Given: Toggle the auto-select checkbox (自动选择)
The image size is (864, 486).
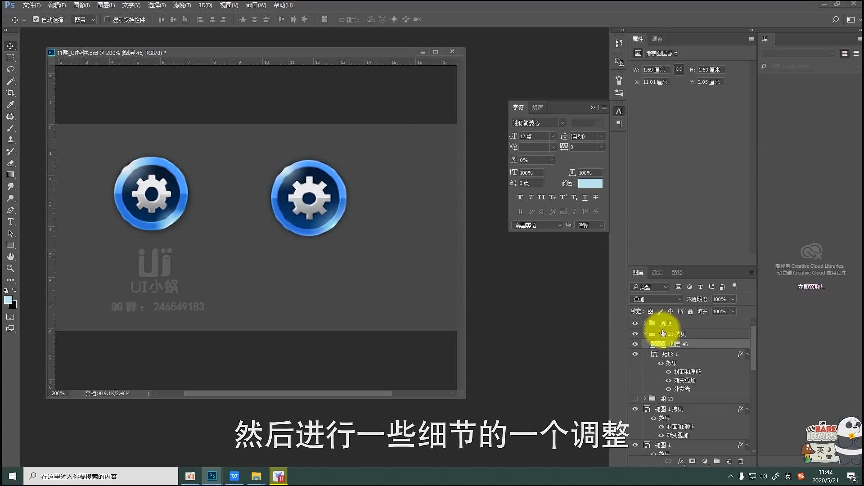Looking at the screenshot, I should click(36, 19).
